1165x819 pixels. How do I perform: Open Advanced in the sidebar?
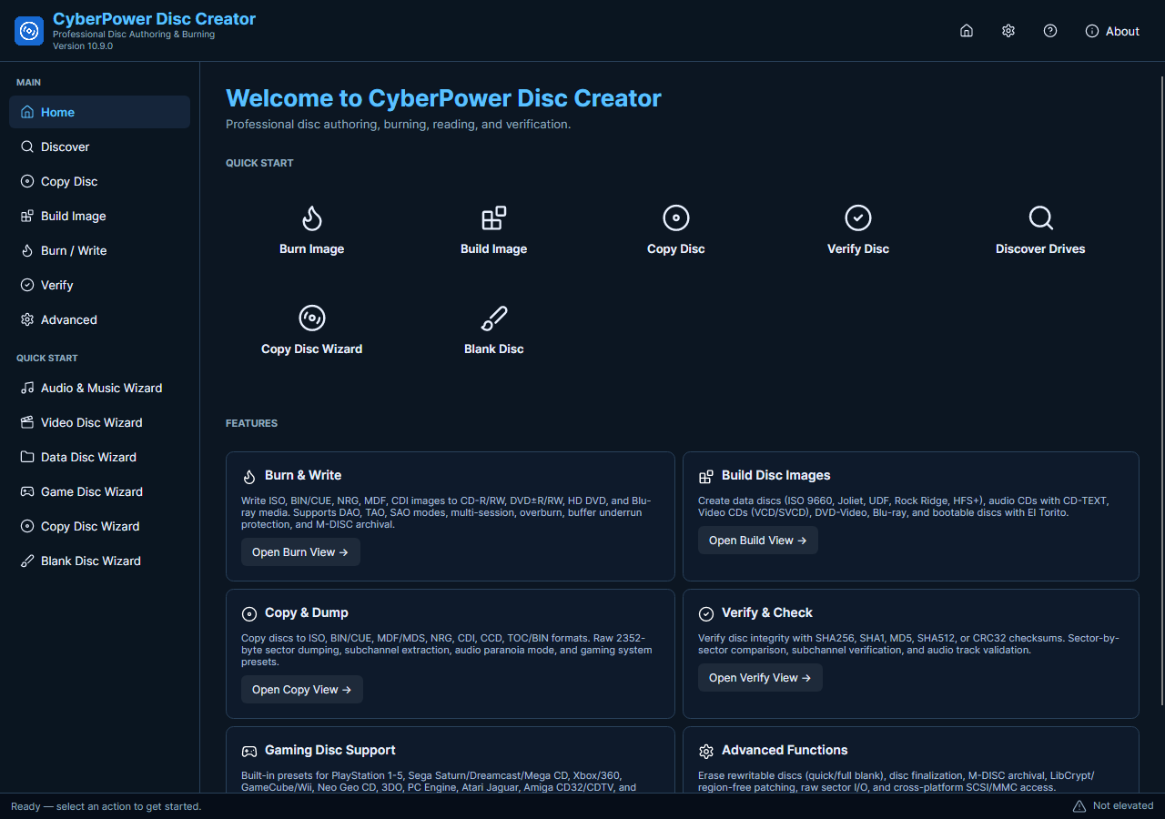(x=100, y=319)
